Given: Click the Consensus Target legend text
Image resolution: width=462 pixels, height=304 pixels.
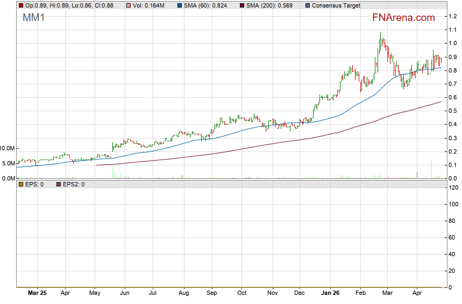Looking at the screenshot, I should (336, 5).
